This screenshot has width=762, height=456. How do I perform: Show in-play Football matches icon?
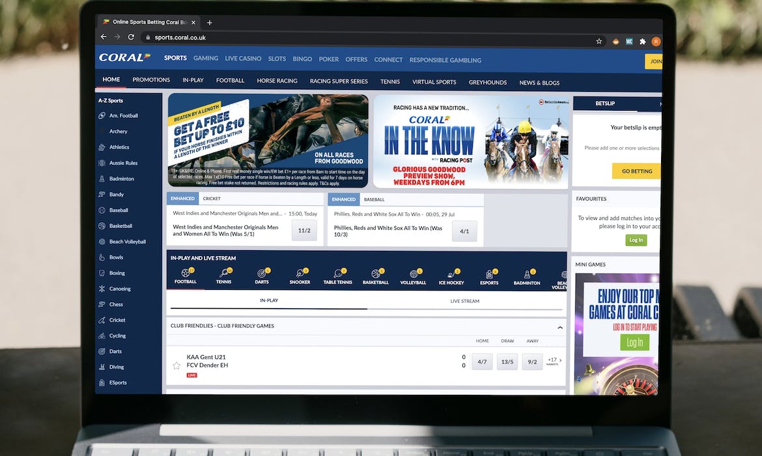(186, 273)
